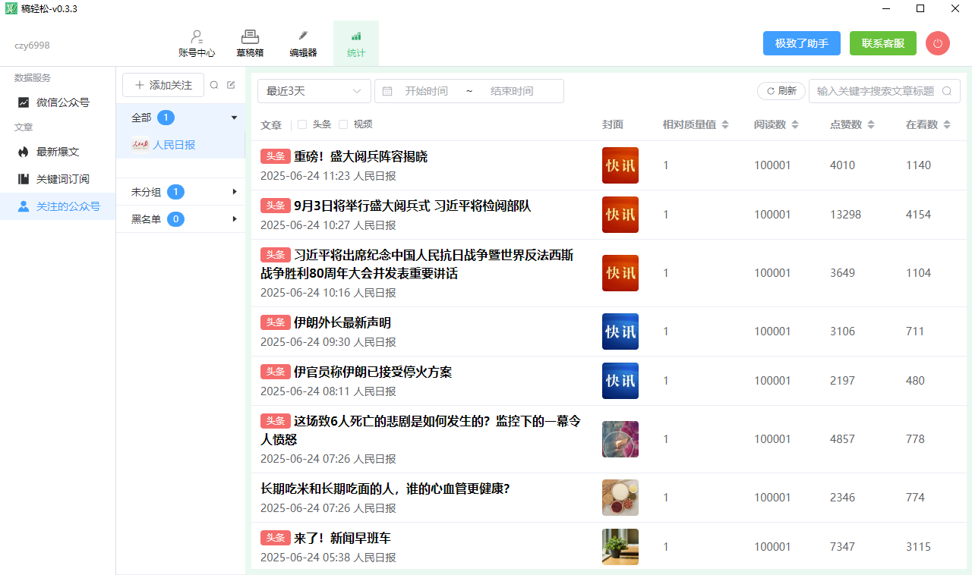Click the magnifier icon in the search box
972x575 pixels.
pos(946,91)
